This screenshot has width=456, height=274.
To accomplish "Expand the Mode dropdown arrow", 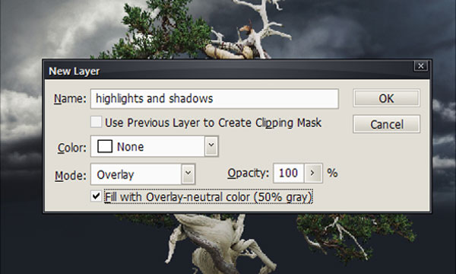I will pos(188,174).
